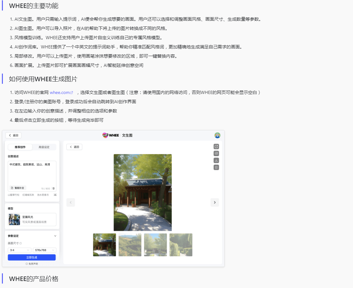Open the user avatar in WHEE header
Viewport: 353px width, 288px height.
pyautogui.click(x=217, y=135)
